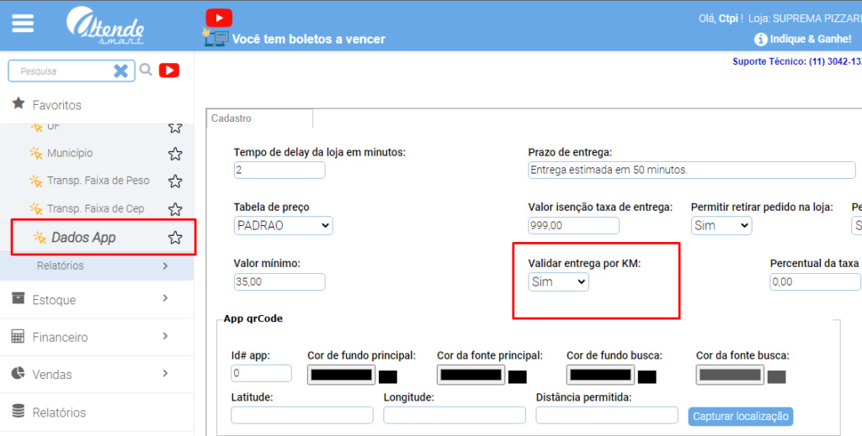Viewport: 862px width, 436px height.
Task: Open the hamburger menu
Action: (x=23, y=24)
